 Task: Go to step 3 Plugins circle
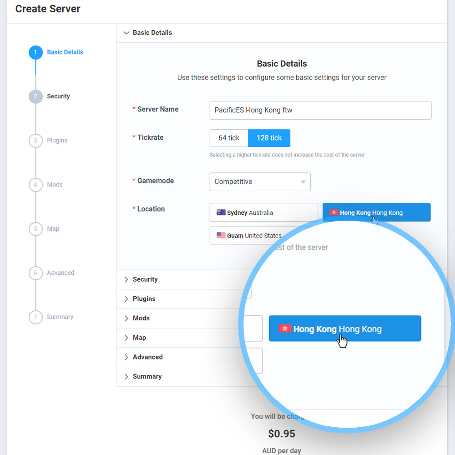click(x=35, y=141)
